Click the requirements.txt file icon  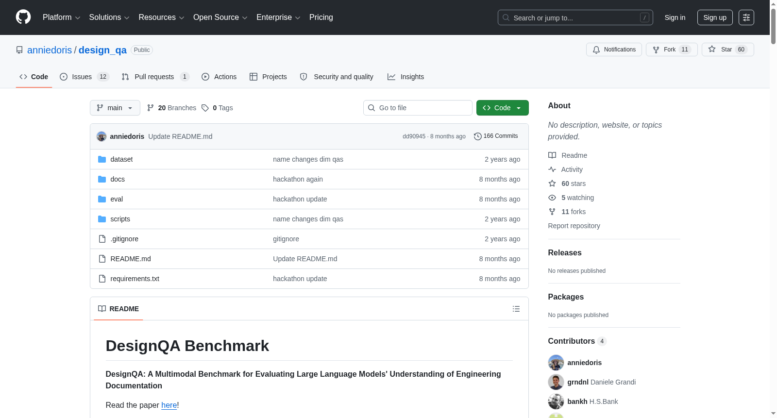click(x=102, y=279)
